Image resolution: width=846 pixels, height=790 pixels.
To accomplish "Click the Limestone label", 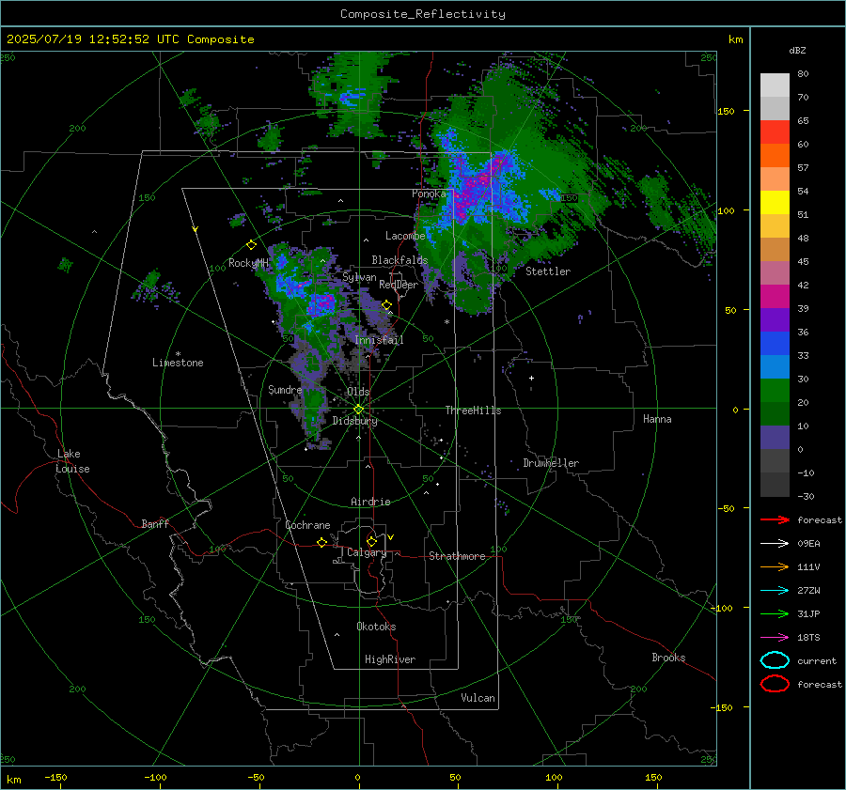I will (x=178, y=363).
